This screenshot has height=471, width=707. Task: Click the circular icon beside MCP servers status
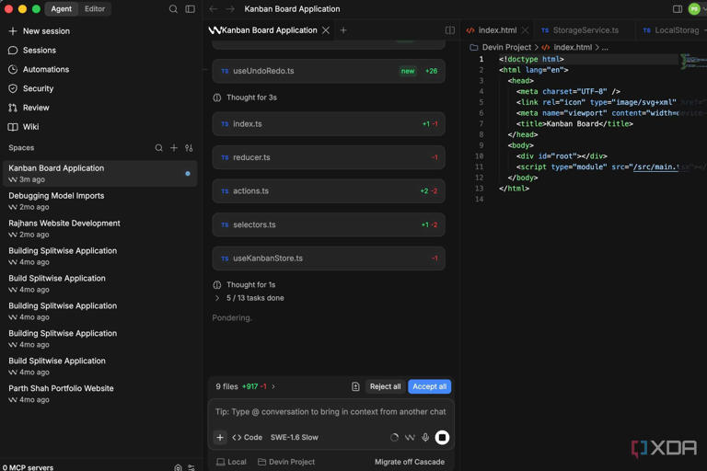[x=178, y=467]
